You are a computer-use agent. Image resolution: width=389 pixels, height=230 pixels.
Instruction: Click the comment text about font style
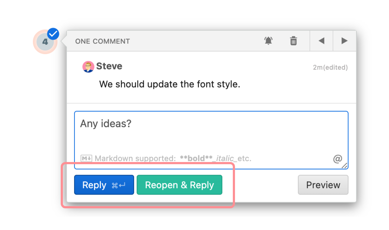(x=170, y=85)
